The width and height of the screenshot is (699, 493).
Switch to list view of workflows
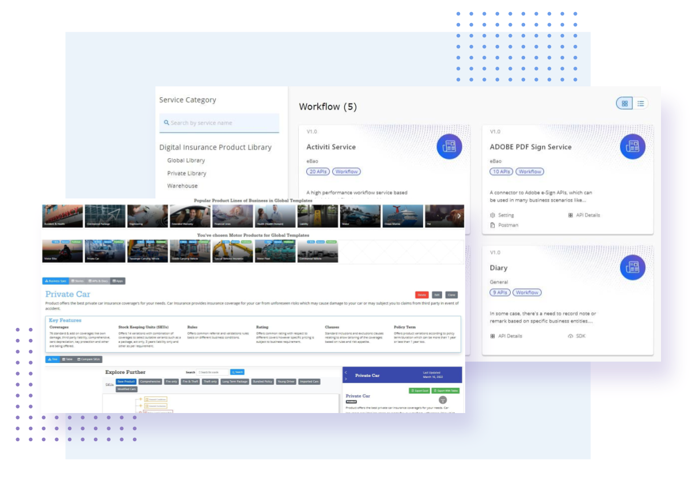[x=641, y=104]
